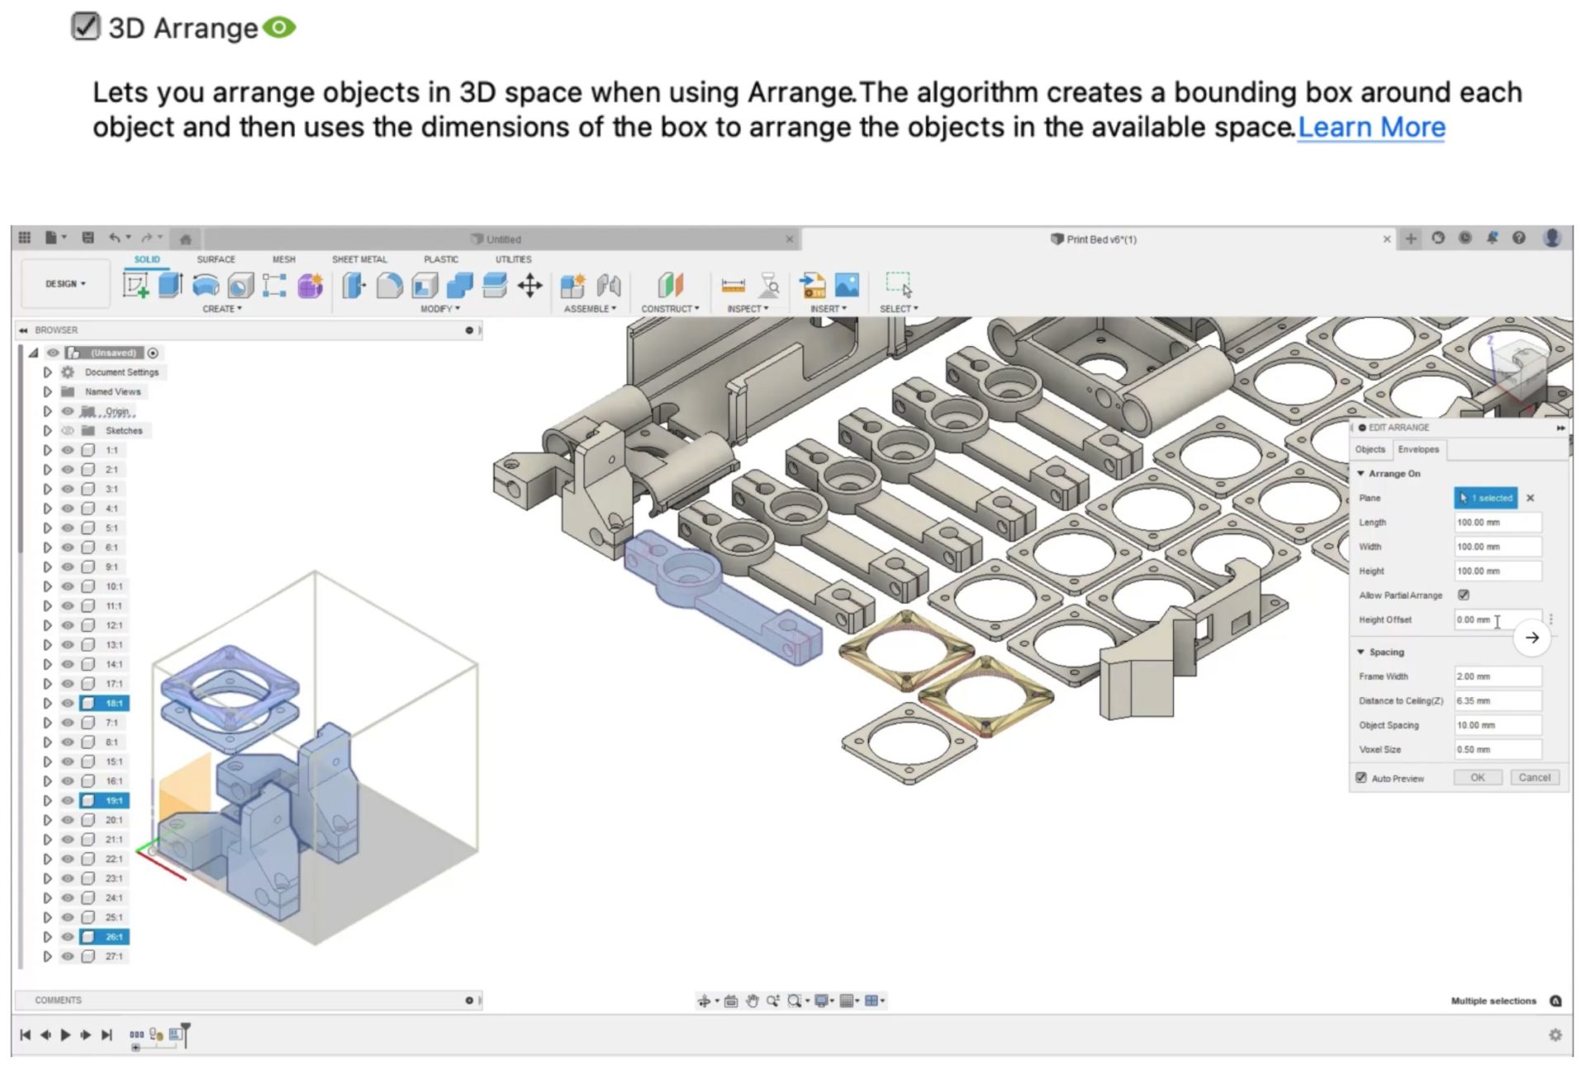Viewport: 1586px width, 1067px height.
Task: Switch to the Envelopes tab
Action: point(1418,449)
